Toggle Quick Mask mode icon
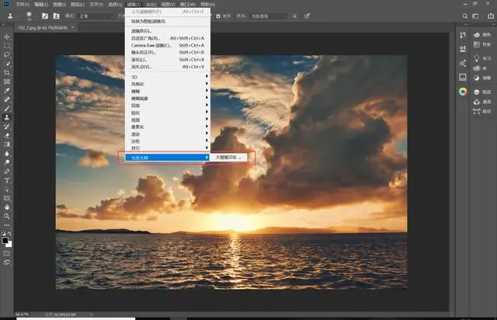This screenshot has height=320, width=497. (x=7, y=253)
